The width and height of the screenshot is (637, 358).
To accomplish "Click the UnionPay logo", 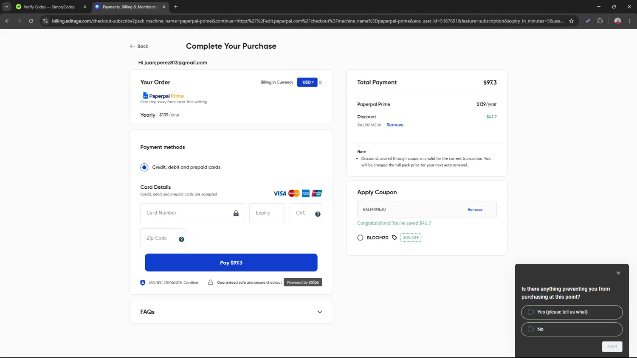I will pyautogui.click(x=317, y=193).
